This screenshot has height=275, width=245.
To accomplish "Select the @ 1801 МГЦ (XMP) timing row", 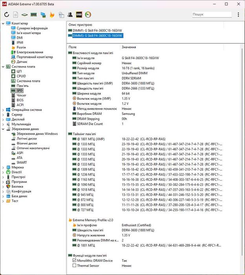I will [x=145, y=139].
